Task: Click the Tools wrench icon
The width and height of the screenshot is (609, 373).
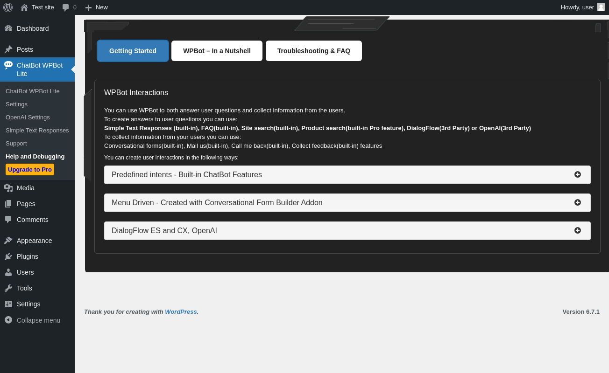Action: (8, 288)
